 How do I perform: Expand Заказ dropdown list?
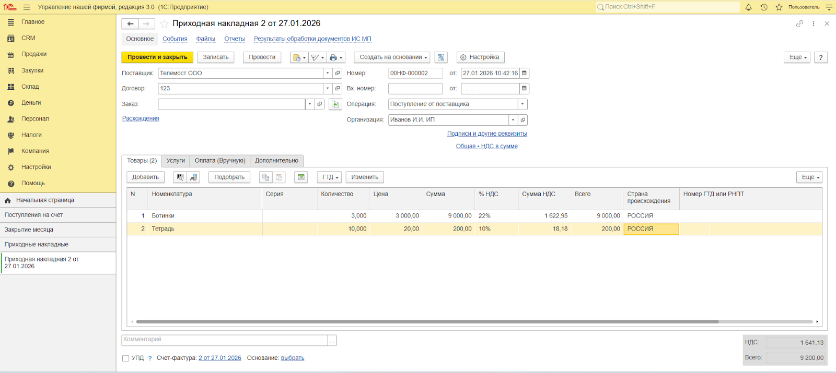pyautogui.click(x=310, y=104)
